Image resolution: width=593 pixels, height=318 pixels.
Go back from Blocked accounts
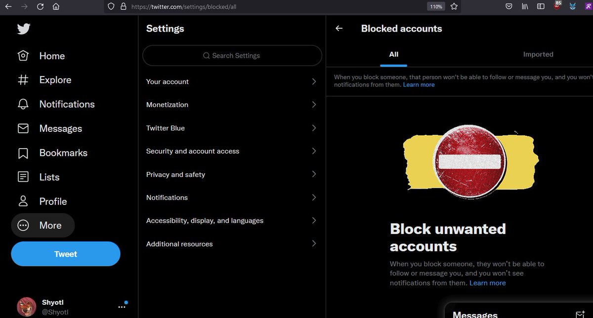coord(339,29)
